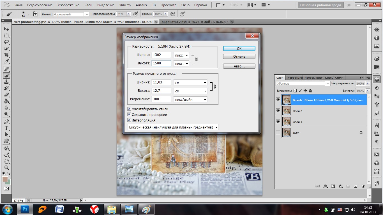Open Character panel icon in dock
Viewport: 383px width, 215px height.
point(377,125)
